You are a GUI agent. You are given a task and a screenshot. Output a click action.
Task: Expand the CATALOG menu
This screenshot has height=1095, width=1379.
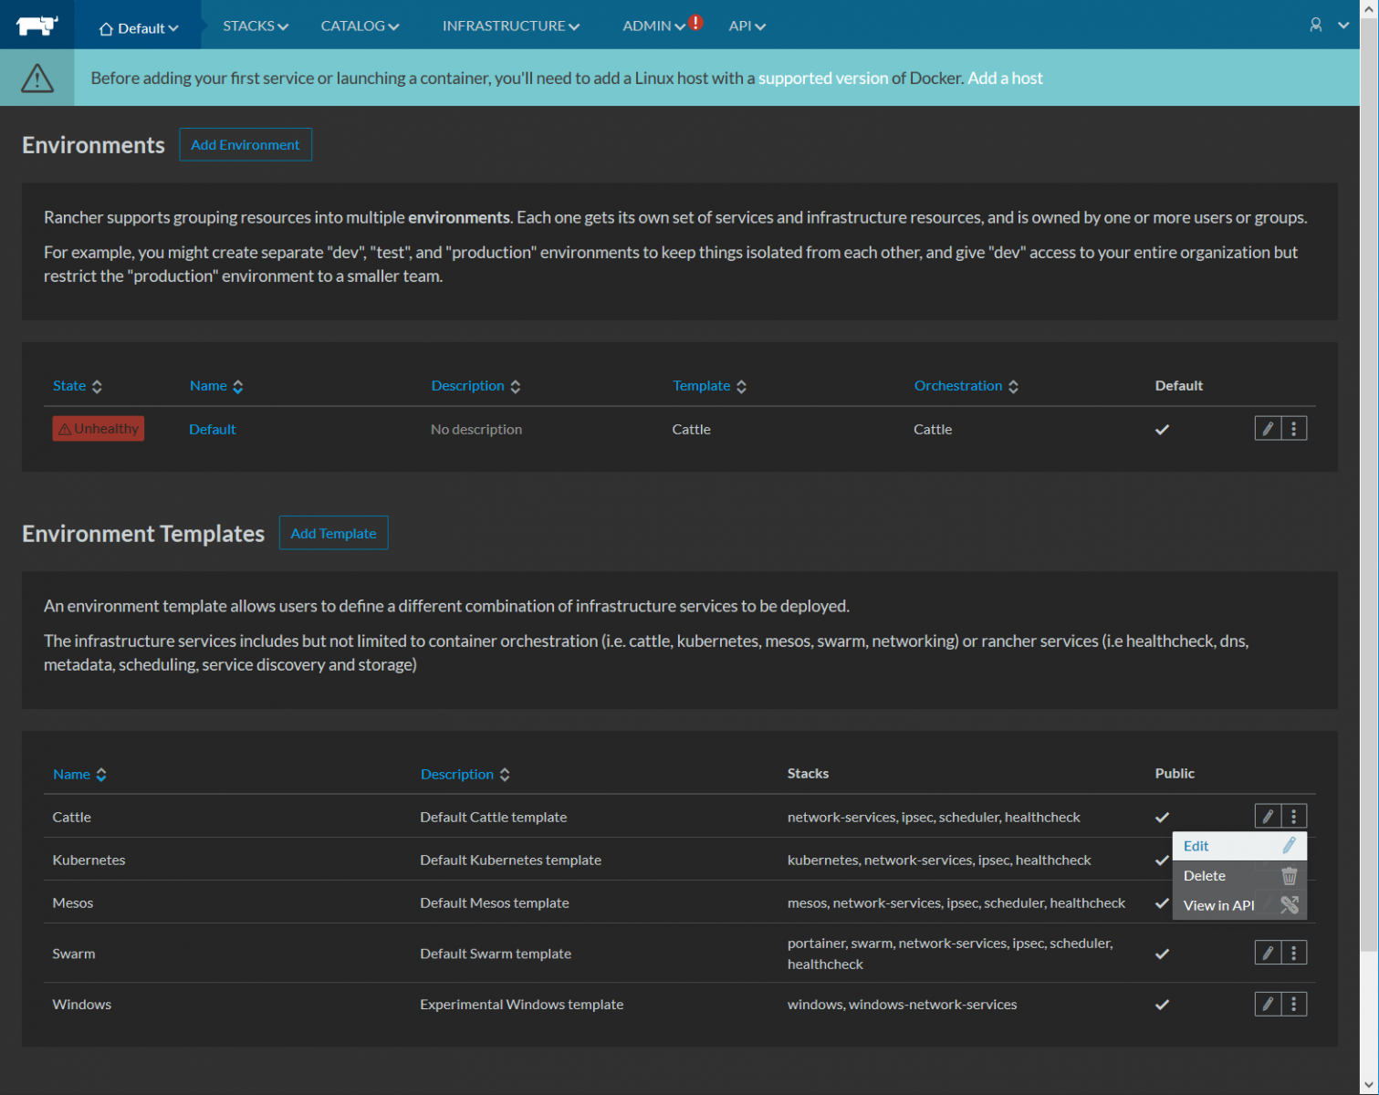(x=360, y=26)
